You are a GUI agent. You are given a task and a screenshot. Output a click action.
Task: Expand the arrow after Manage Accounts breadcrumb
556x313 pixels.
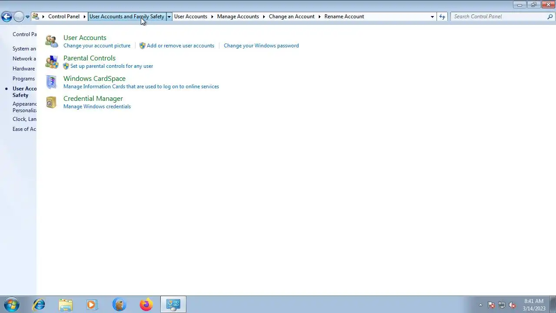click(264, 17)
